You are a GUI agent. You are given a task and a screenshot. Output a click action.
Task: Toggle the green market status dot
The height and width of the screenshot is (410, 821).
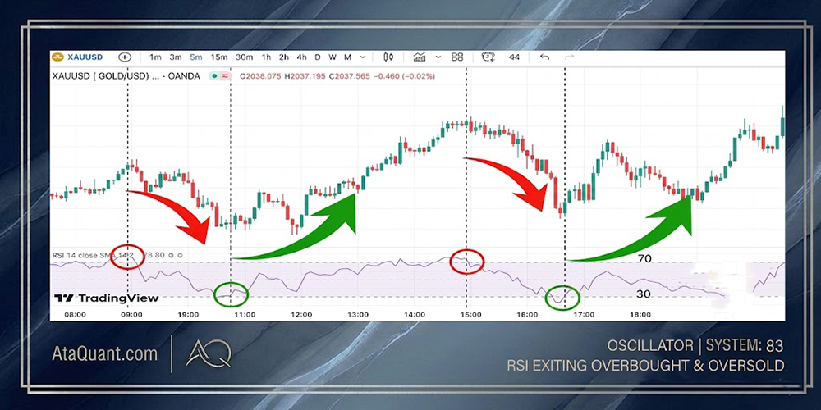[214, 76]
